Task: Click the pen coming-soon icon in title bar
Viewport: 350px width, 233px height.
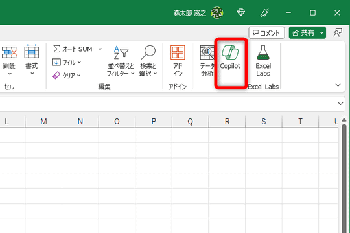Action: [264, 12]
